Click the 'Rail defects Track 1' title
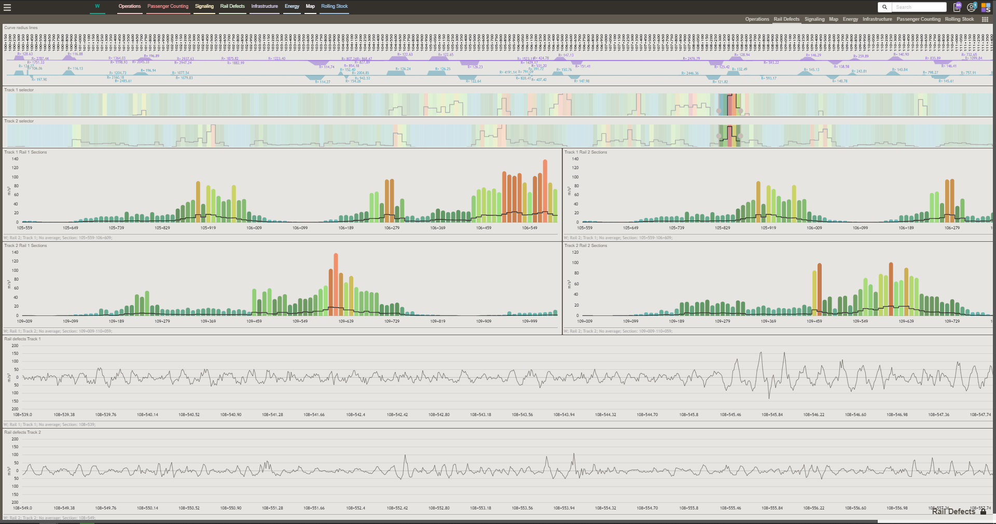996x524 pixels. pyautogui.click(x=22, y=339)
